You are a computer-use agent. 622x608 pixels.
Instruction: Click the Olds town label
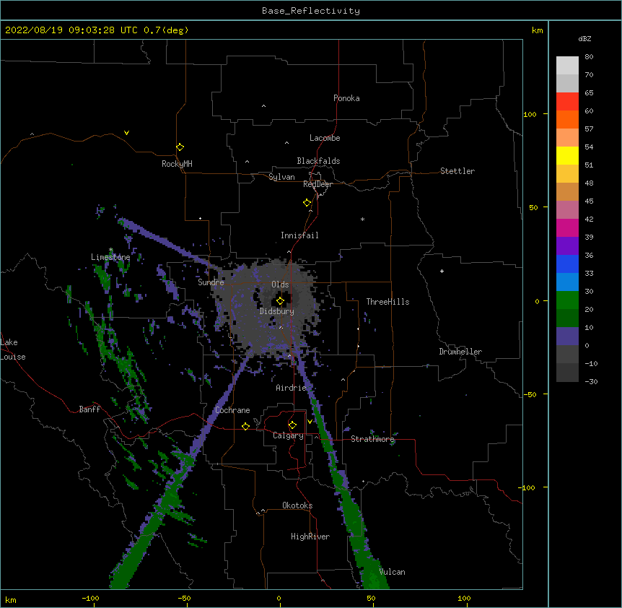tap(280, 285)
